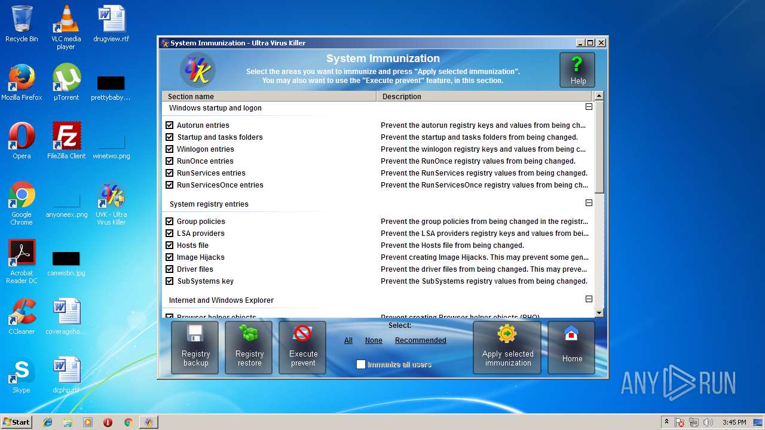Collapse Internet and Windows Explorer group
This screenshot has height=430, width=765.
click(589, 299)
